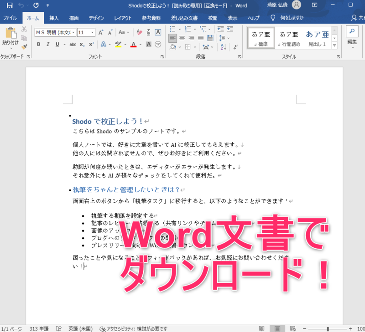Click the Paste clipboard icon
This screenshot has height=332, width=365.
(10, 33)
